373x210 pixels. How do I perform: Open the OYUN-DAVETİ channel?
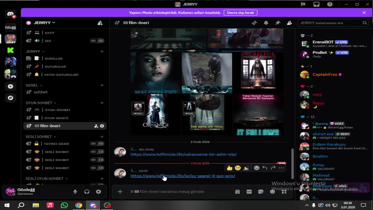[x=65, y=118]
